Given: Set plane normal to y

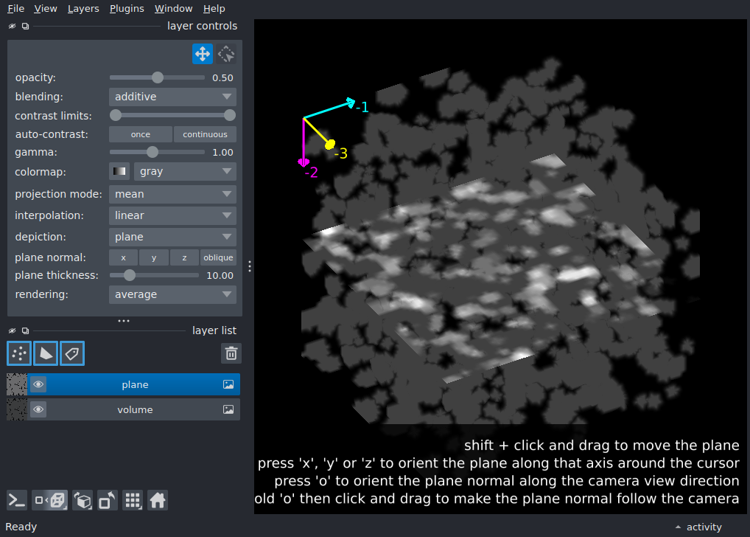Looking at the screenshot, I should pos(154,257).
